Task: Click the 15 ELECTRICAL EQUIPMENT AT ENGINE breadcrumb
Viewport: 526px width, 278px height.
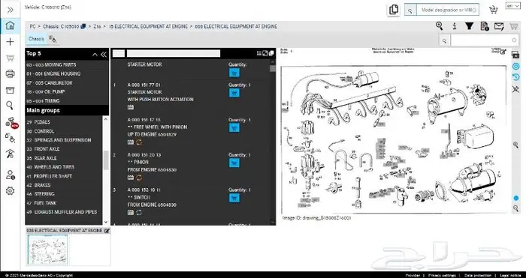Action: [148, 26]
